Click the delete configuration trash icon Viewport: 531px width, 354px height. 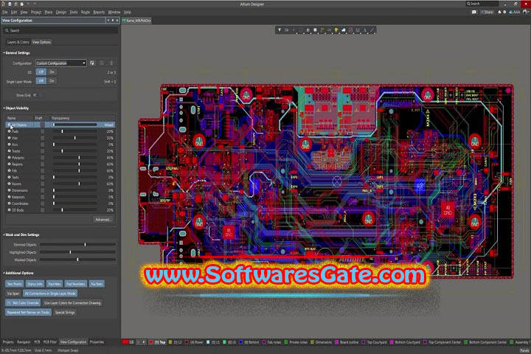(x=111, y=63)
